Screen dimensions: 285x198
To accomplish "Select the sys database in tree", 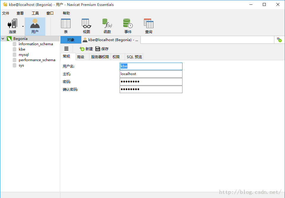I will (21, 65).
